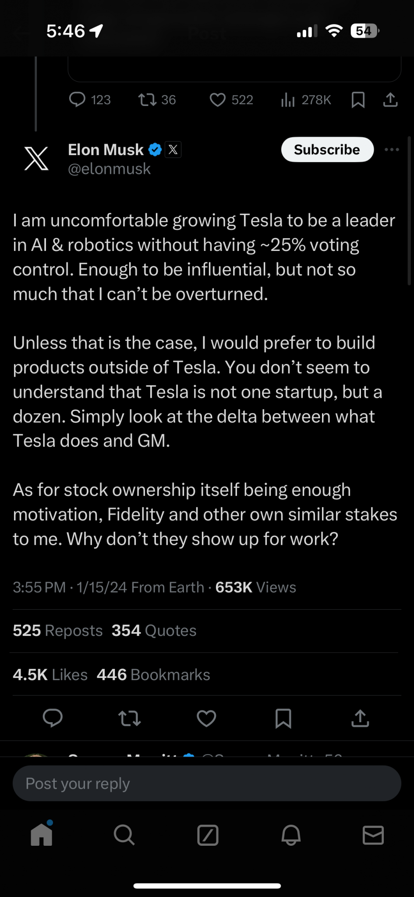This screenshot has height=897, width=414.
Task: View the 354 Quotes list
Action: (x=154, y=631)
